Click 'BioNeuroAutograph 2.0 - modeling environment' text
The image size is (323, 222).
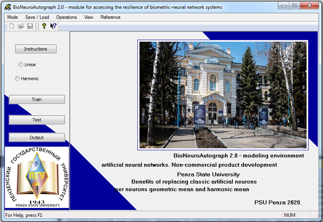(238, 156)
